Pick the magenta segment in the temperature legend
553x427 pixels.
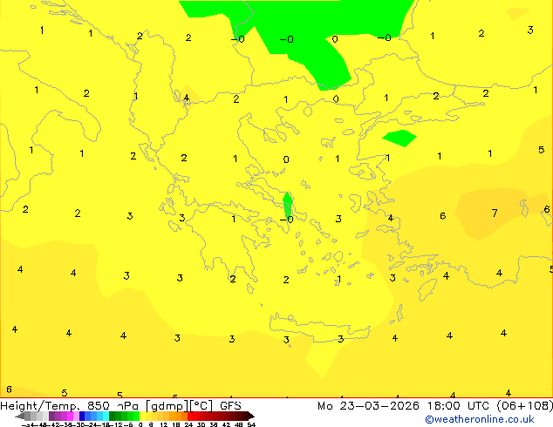70,416
